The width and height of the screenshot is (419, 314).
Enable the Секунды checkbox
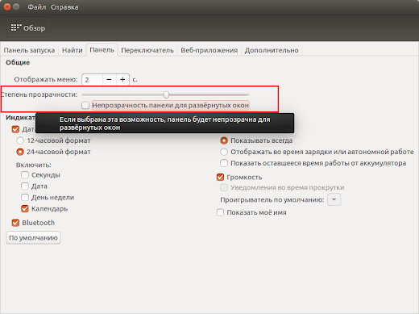coord(25,175)
